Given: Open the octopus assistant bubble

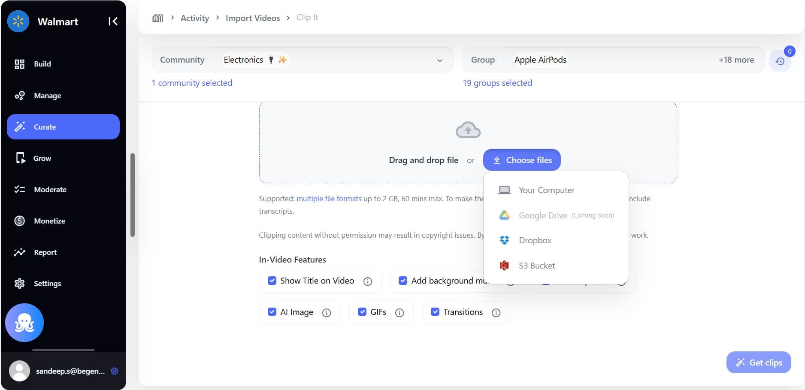Looking at the screenshot, I should coord(24,323).
